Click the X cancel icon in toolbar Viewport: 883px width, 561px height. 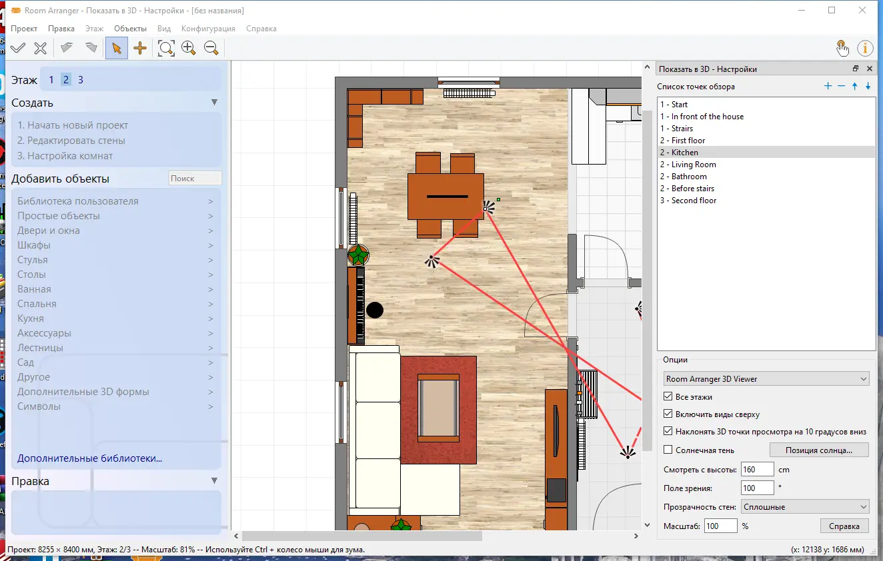[41, 48]
